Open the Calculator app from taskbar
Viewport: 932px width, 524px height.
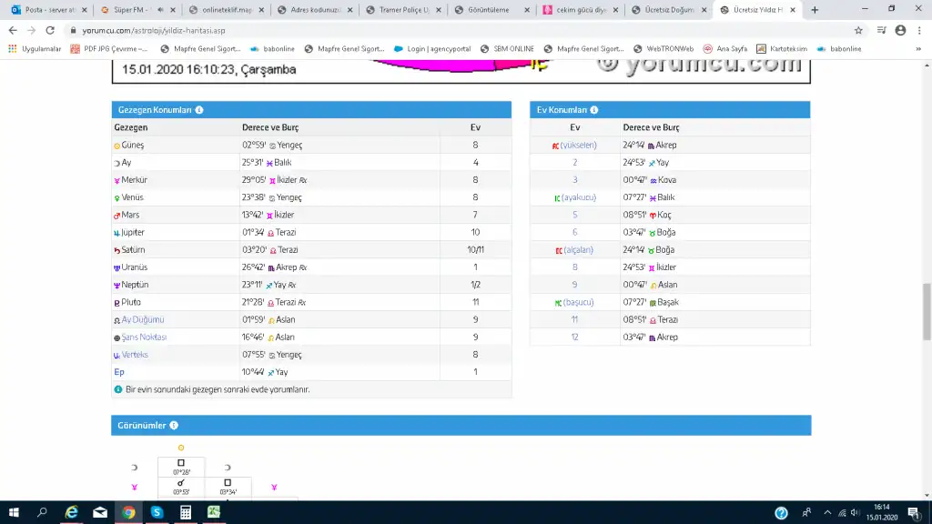click(x=185, y=513)
